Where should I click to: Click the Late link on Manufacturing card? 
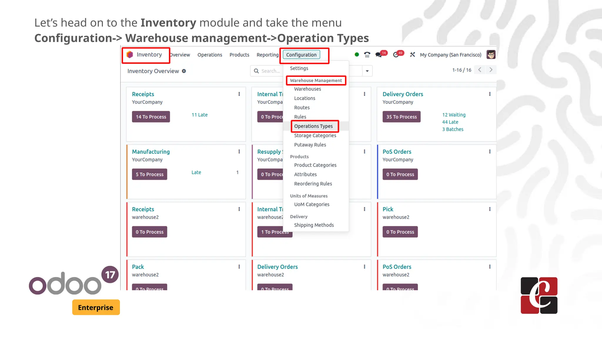click(x=196, y=172)
